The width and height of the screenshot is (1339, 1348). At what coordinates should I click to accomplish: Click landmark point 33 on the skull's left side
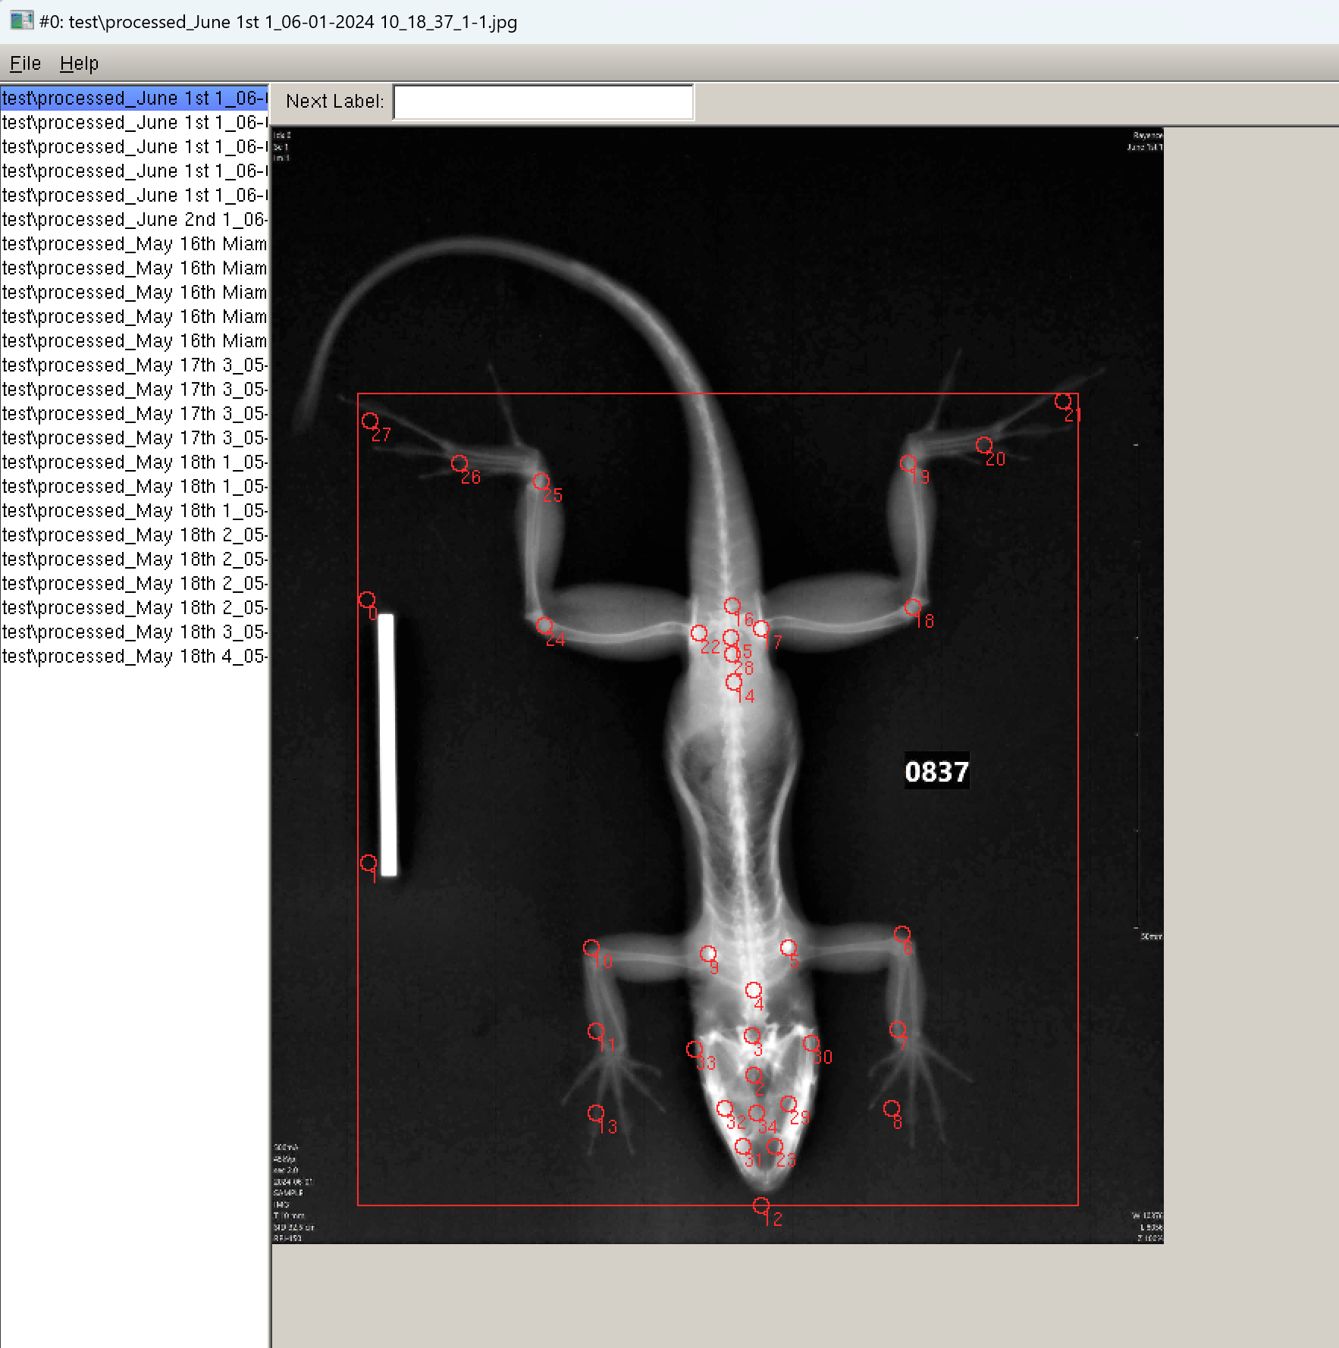[695, 1049]
